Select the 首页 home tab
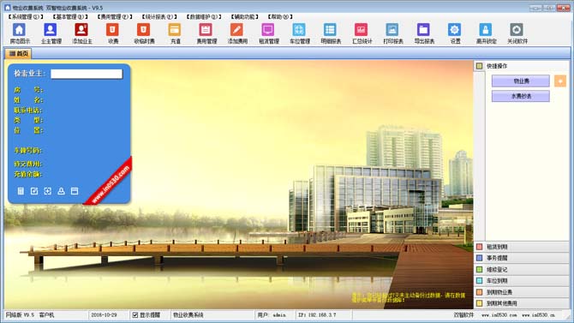 point(18,53)
